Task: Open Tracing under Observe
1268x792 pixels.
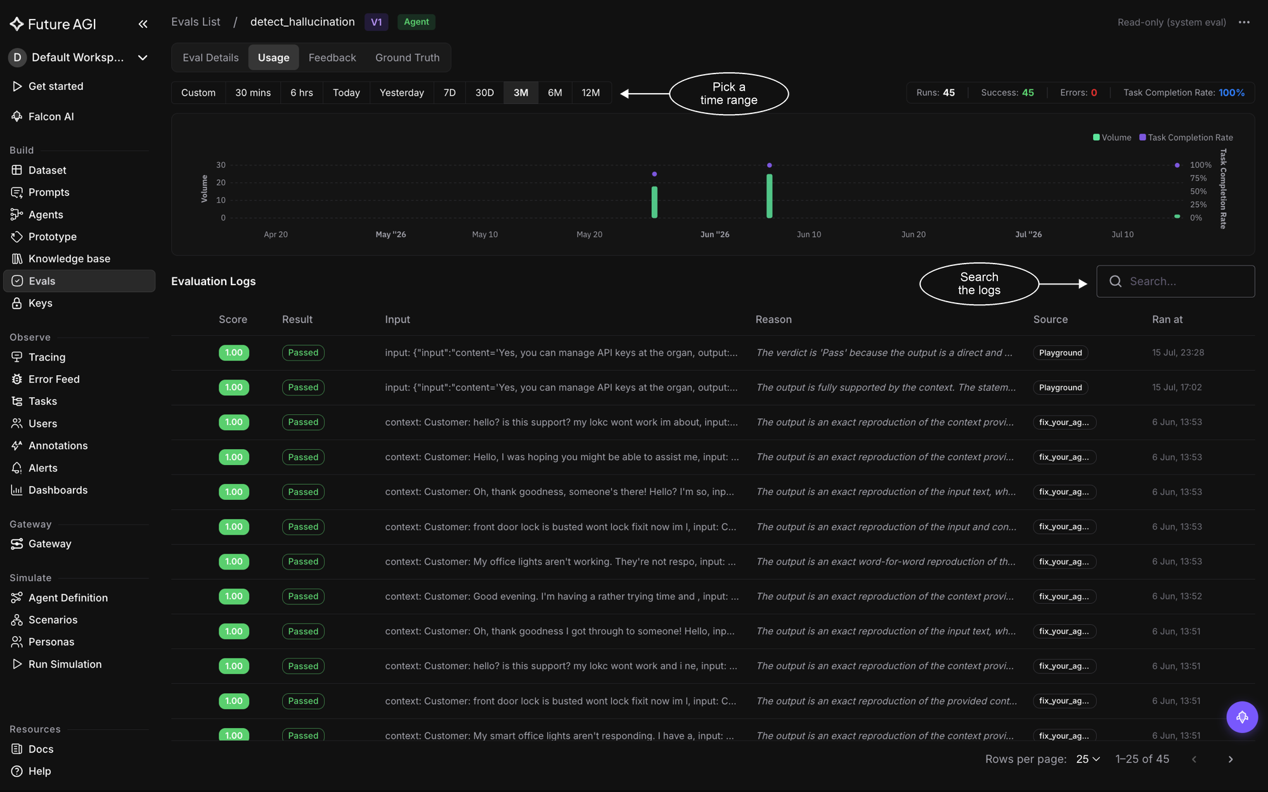Action: click(x=79, y=357)
